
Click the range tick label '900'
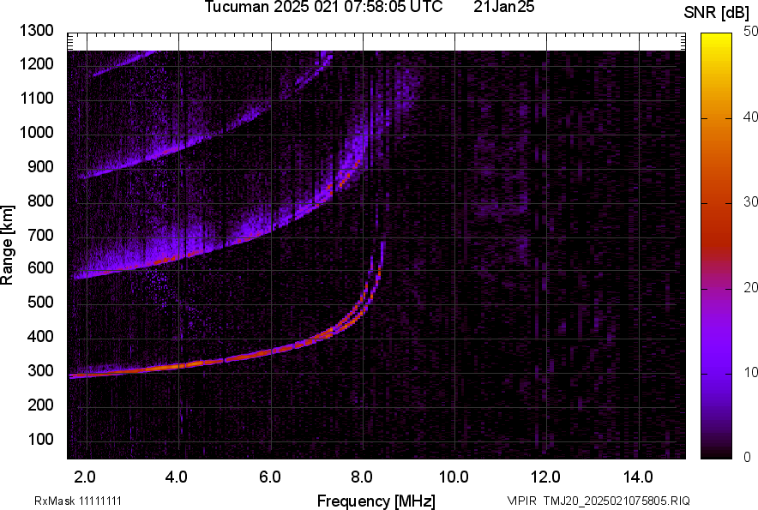pyautogui.click(x=40, y=166)
